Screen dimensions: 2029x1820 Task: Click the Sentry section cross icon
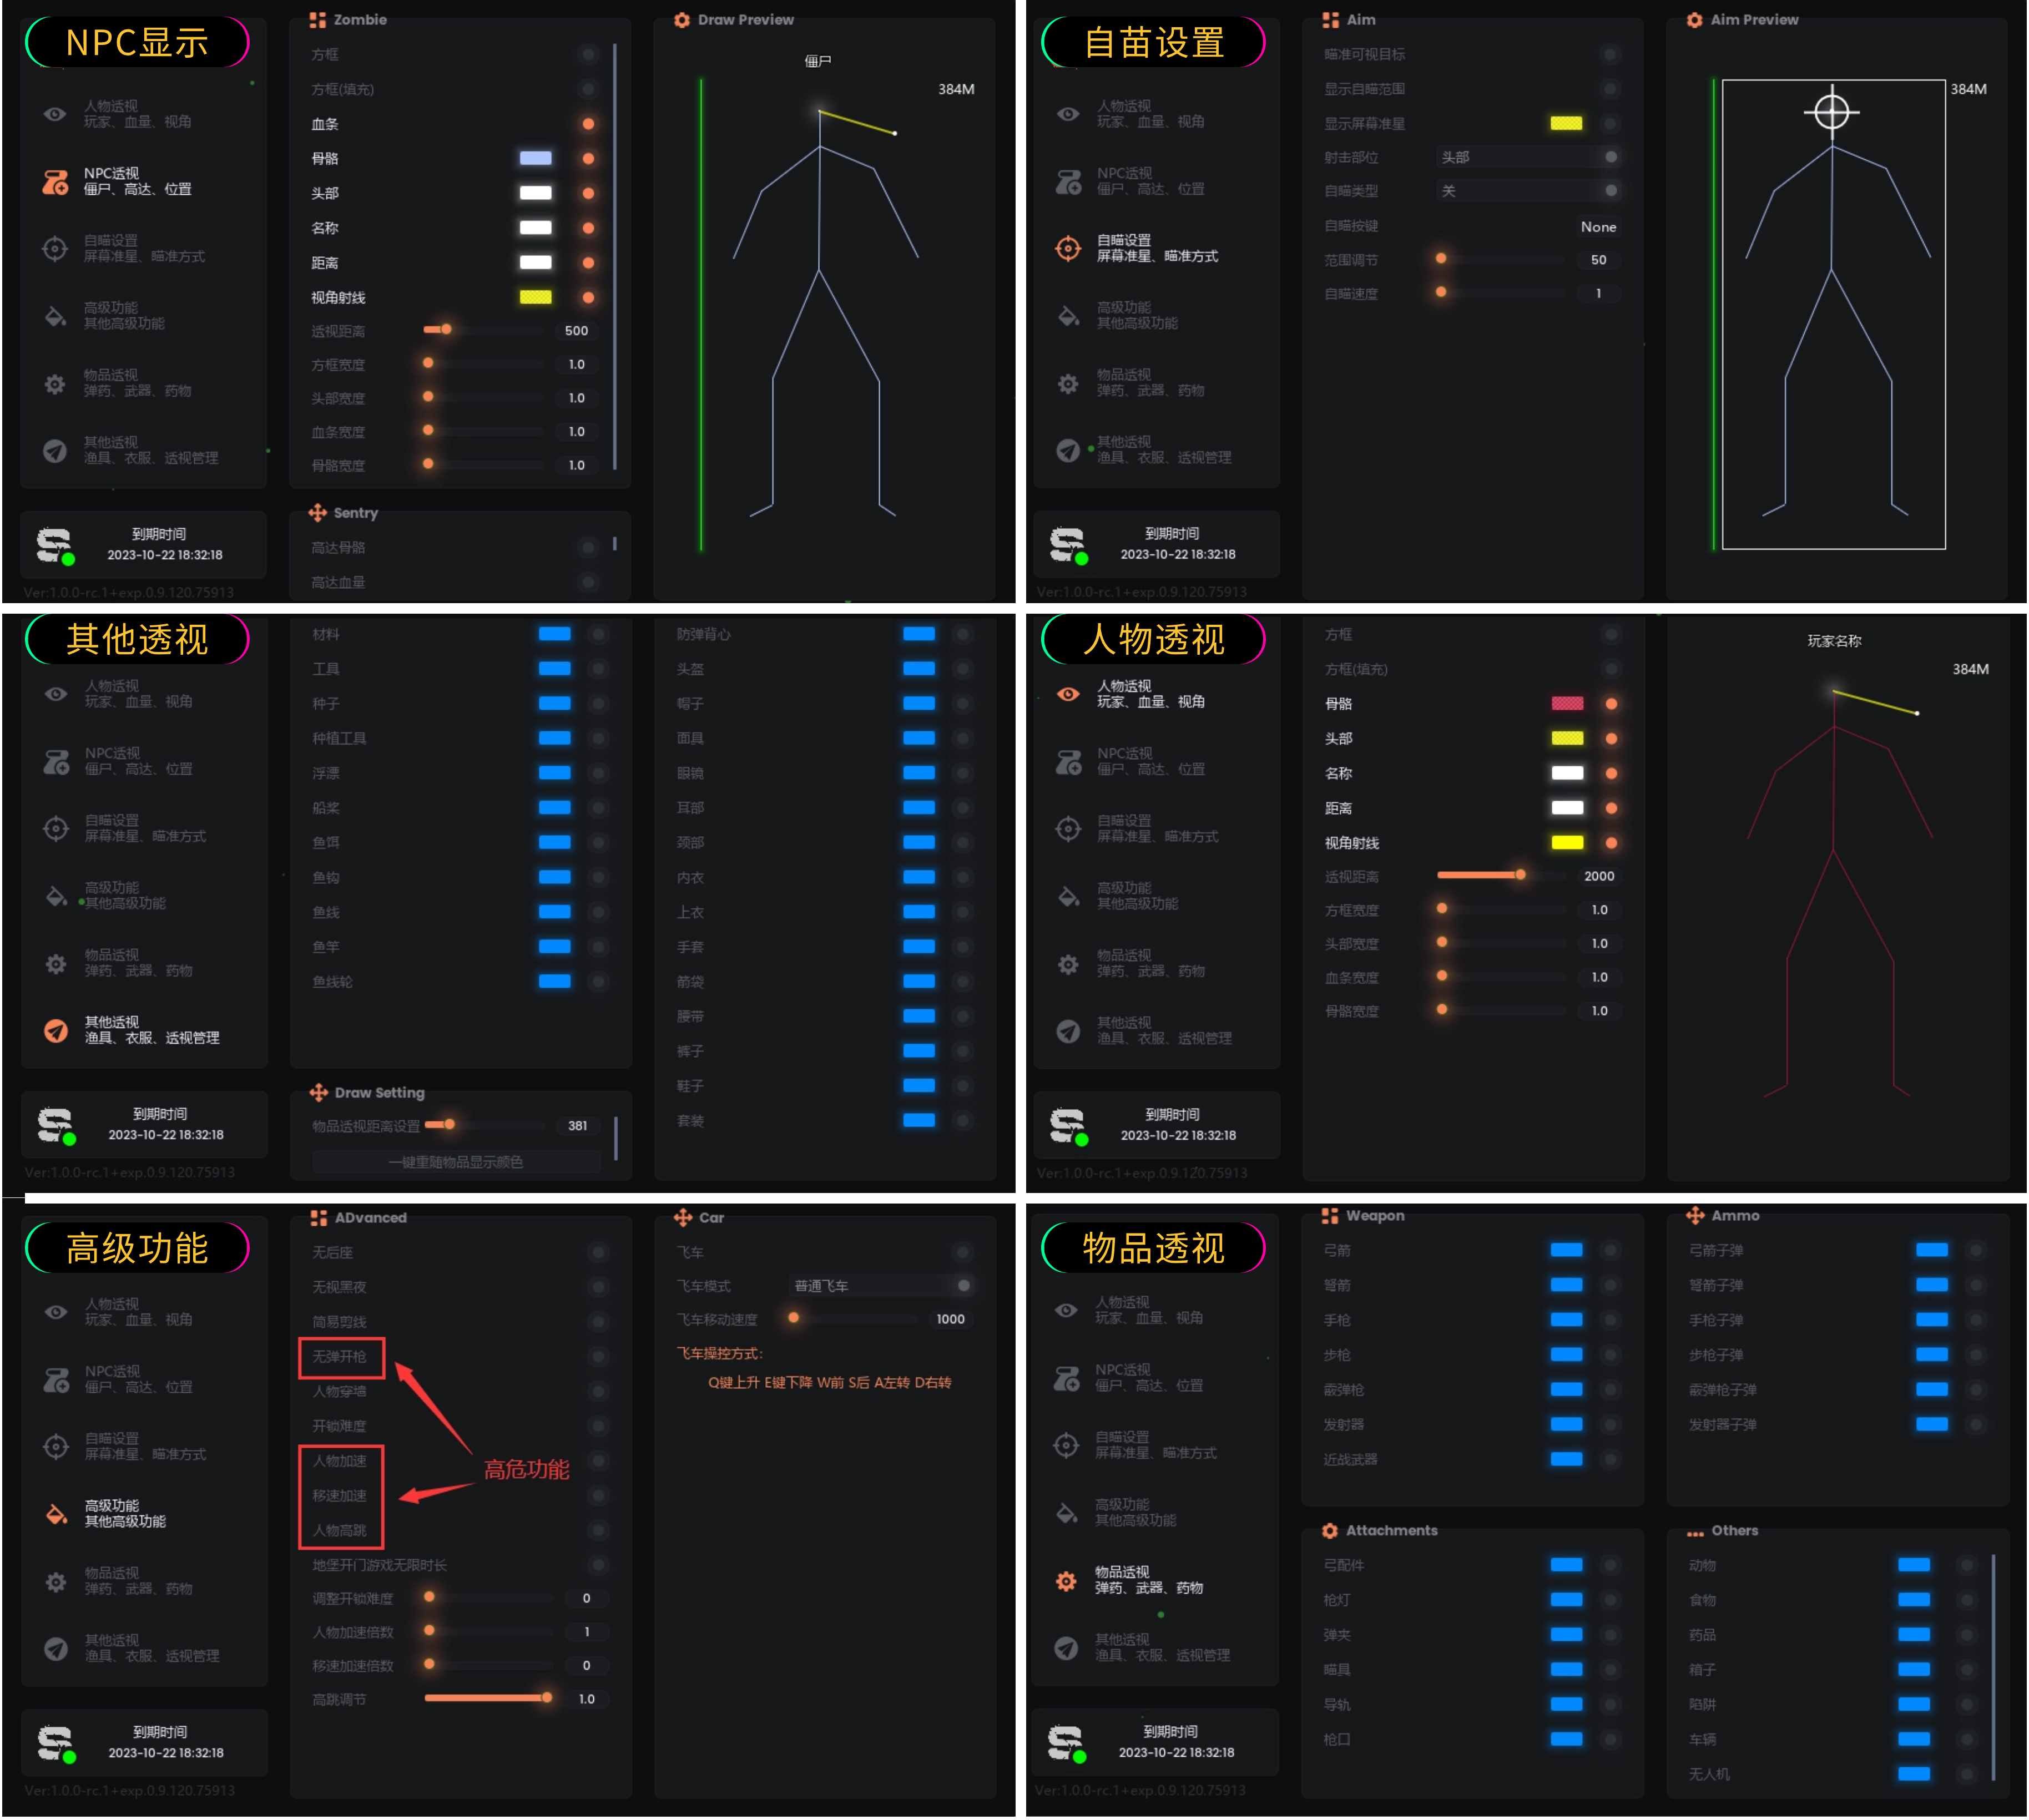tap(318, 513)
